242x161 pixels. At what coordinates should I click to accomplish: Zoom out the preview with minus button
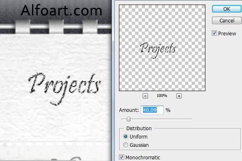click(145, 96)
